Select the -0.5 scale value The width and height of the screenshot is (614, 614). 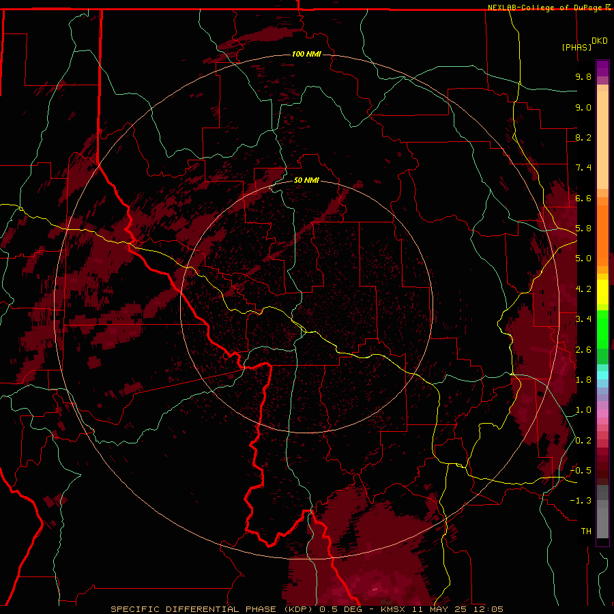581,471
